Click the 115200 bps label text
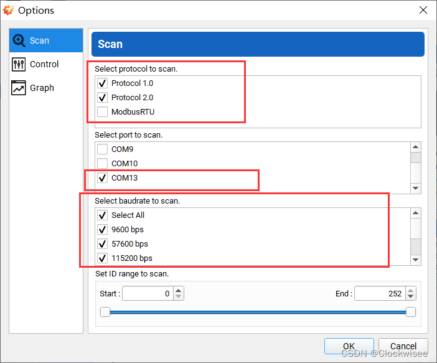Viewport: 437px width, 363px height. click(132, 258)
